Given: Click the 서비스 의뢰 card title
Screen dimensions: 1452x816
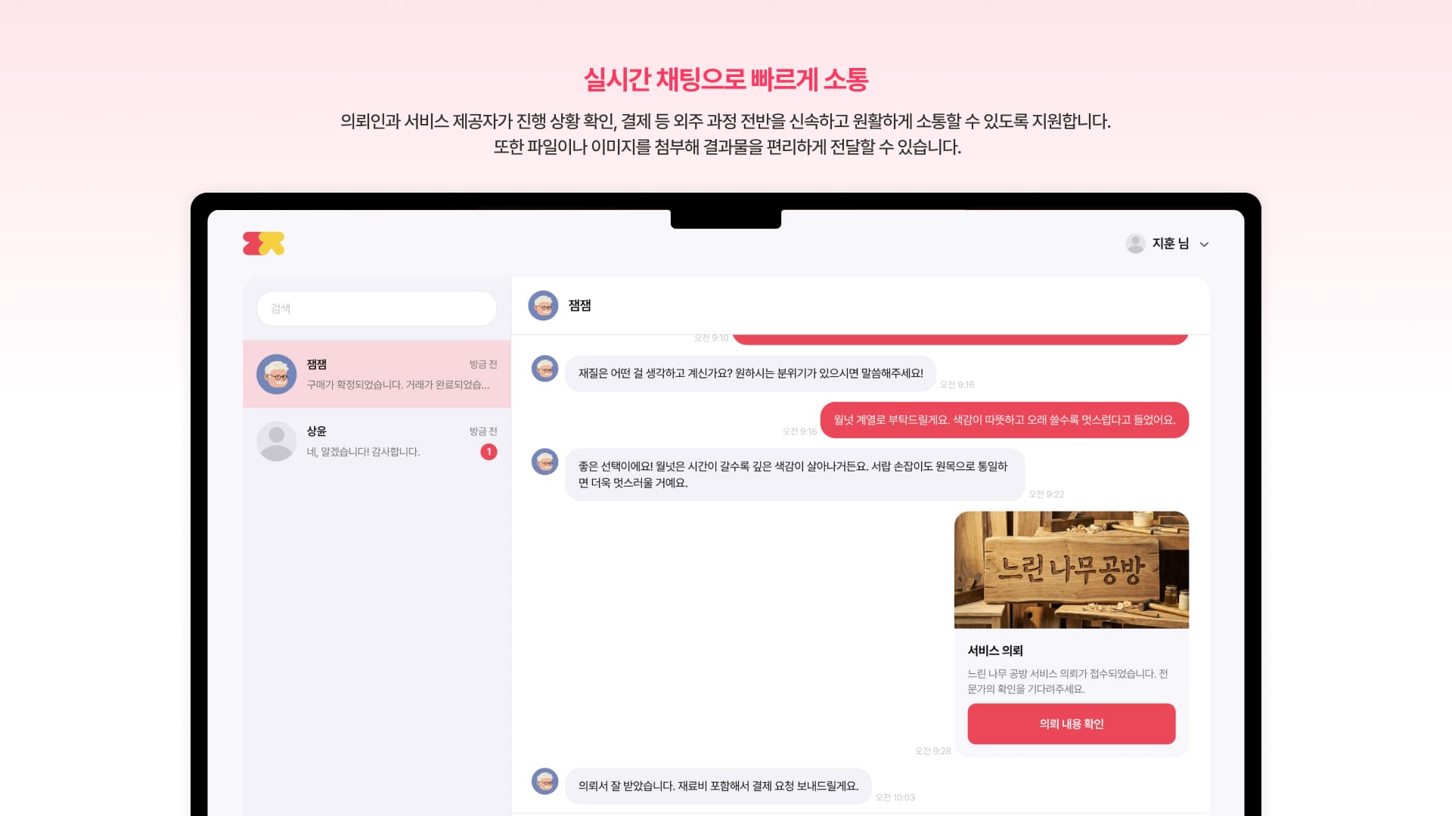Looking at the screenshot, I should click(995, 651).
